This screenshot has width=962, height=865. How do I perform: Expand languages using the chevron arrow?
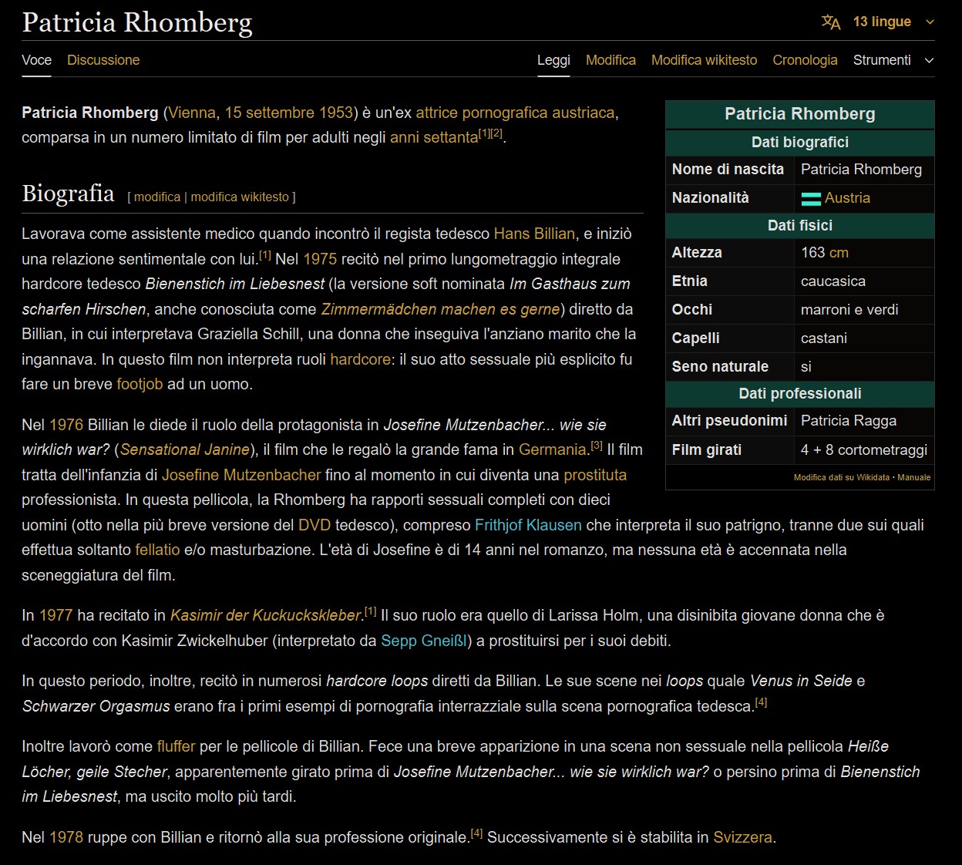(x=930, y=22)
